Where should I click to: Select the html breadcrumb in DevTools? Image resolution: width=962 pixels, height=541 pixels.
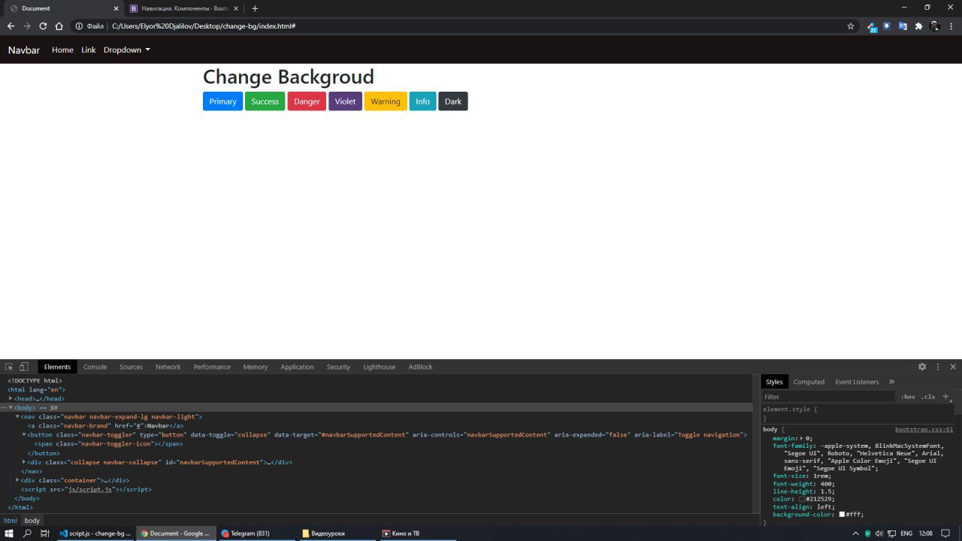coord(11,520)
